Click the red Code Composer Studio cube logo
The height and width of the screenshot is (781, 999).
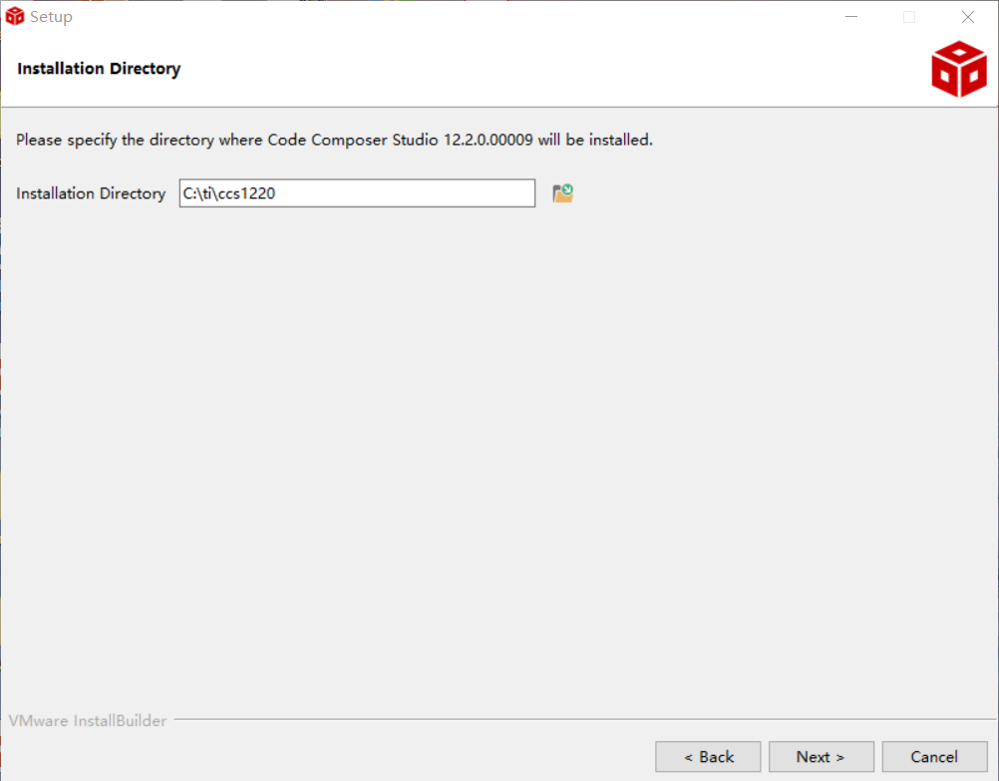pyautogui.click(x=958, y=70)
